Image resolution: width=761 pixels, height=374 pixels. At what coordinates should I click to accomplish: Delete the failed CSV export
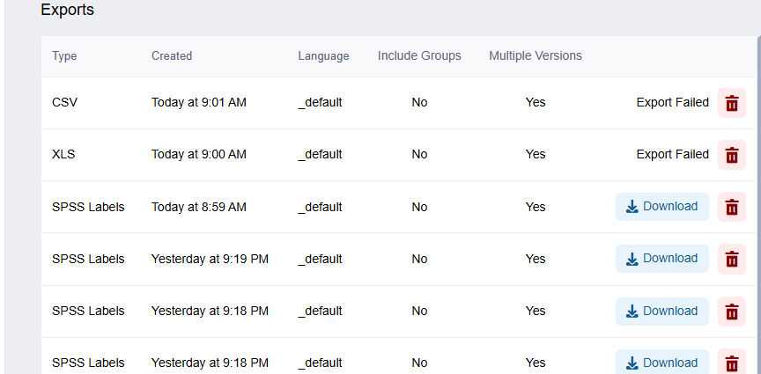731,103
